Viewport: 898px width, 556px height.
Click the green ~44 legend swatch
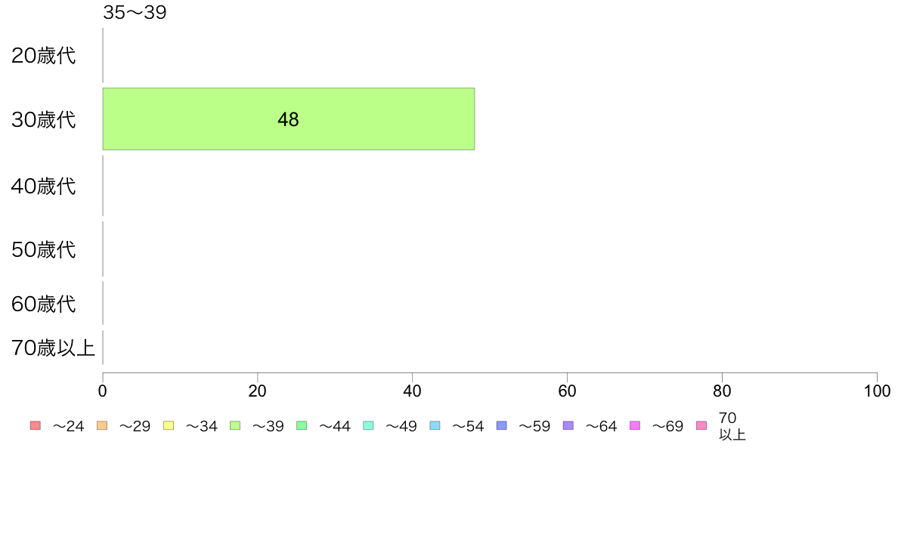[302, 425]
